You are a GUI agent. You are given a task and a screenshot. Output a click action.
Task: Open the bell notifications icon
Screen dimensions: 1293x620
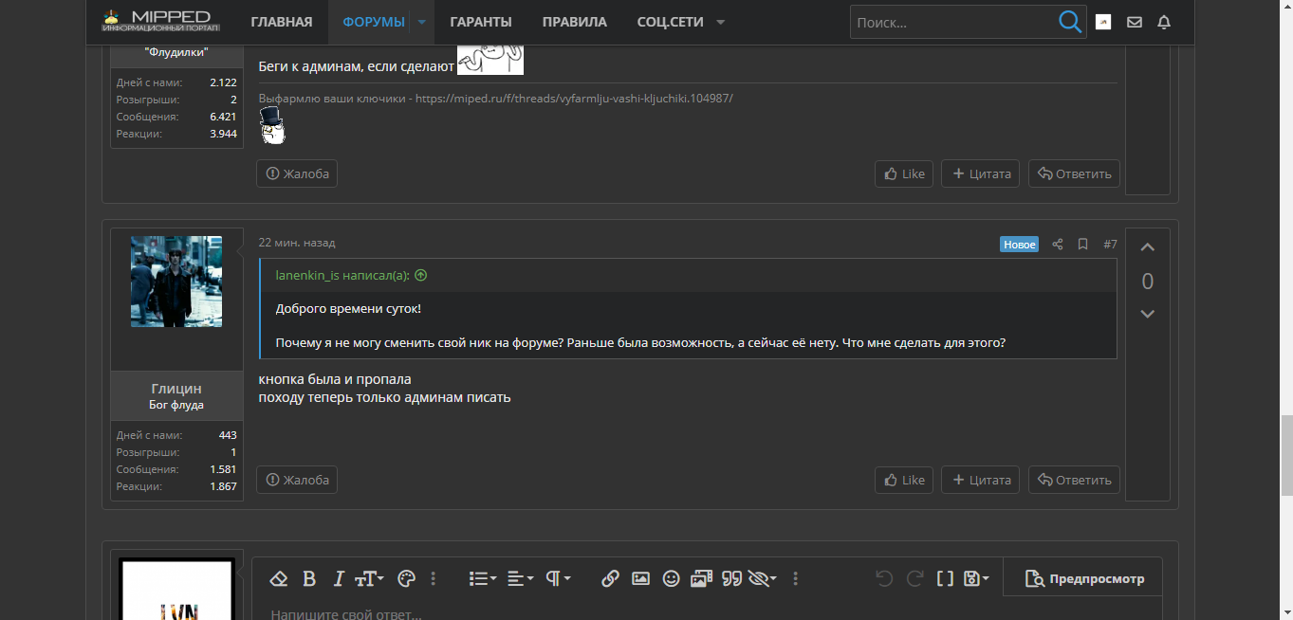click(x=1165, y=22)
